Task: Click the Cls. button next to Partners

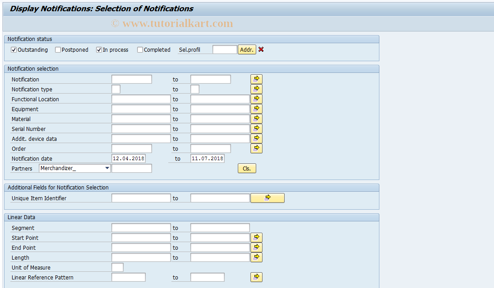Action: pyautogui.click(x=246, y=168)
